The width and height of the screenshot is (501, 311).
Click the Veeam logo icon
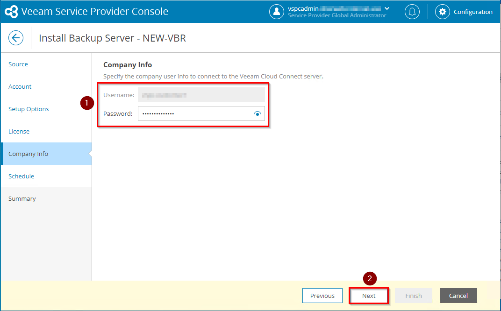click(12, 12)
